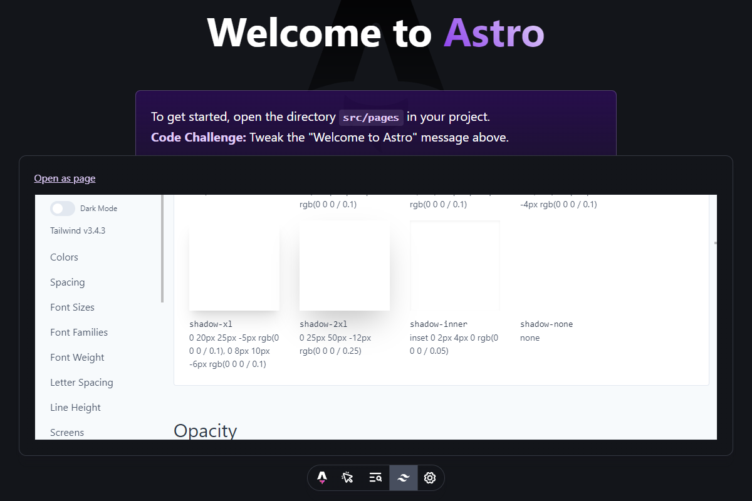Select Font Weight in sidebar
The height and width of the screenshot is (501, 752).
(x=77, y=358)
